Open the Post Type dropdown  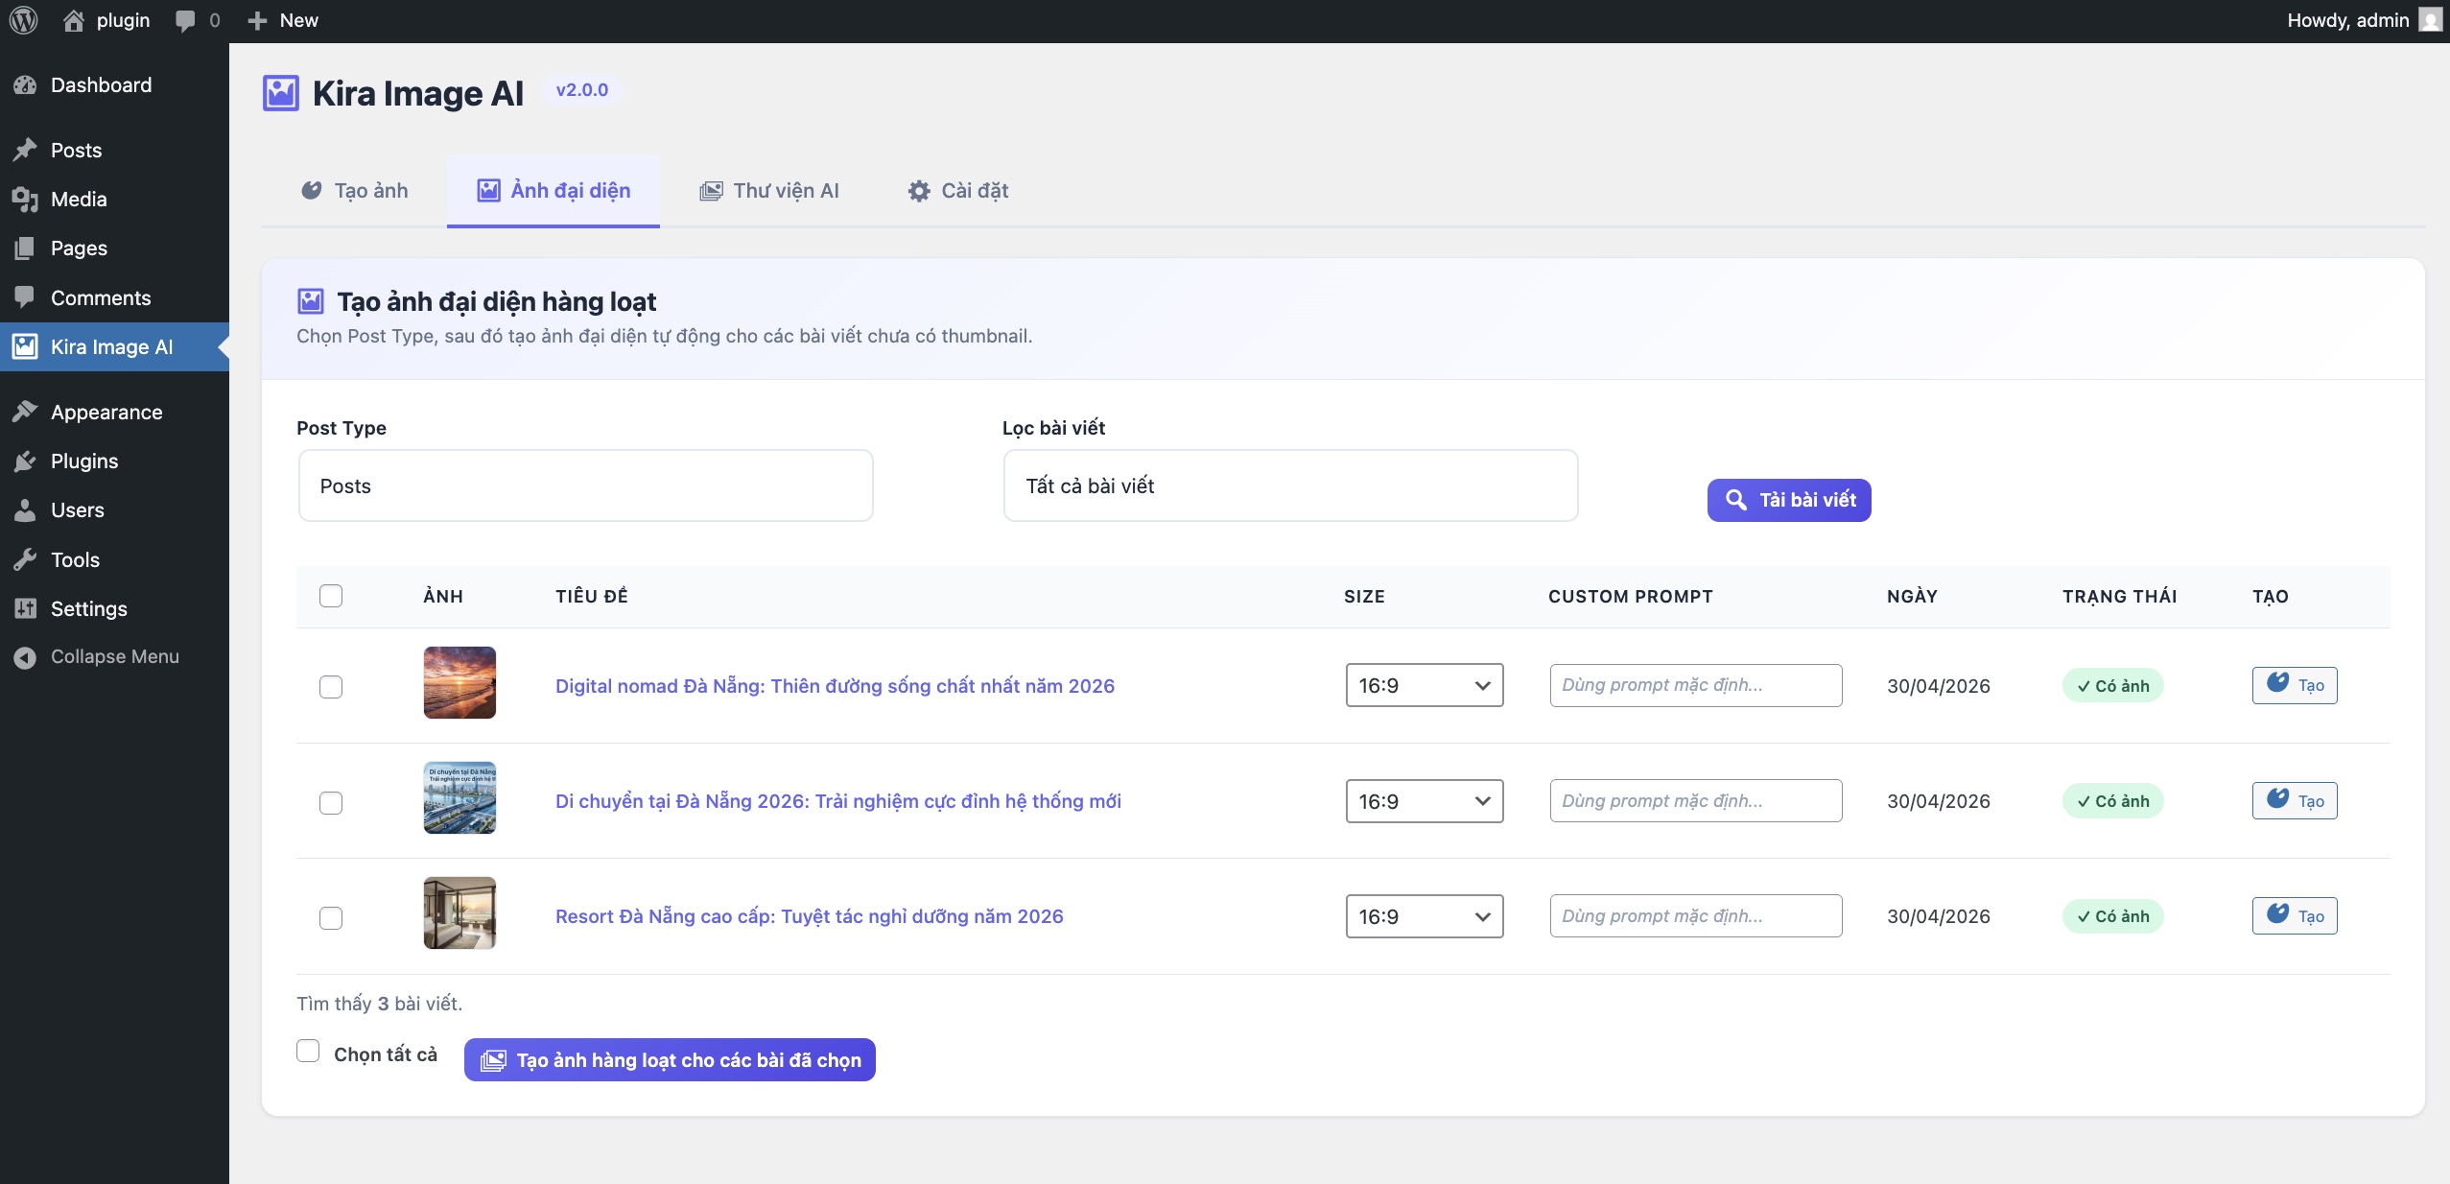585,485
